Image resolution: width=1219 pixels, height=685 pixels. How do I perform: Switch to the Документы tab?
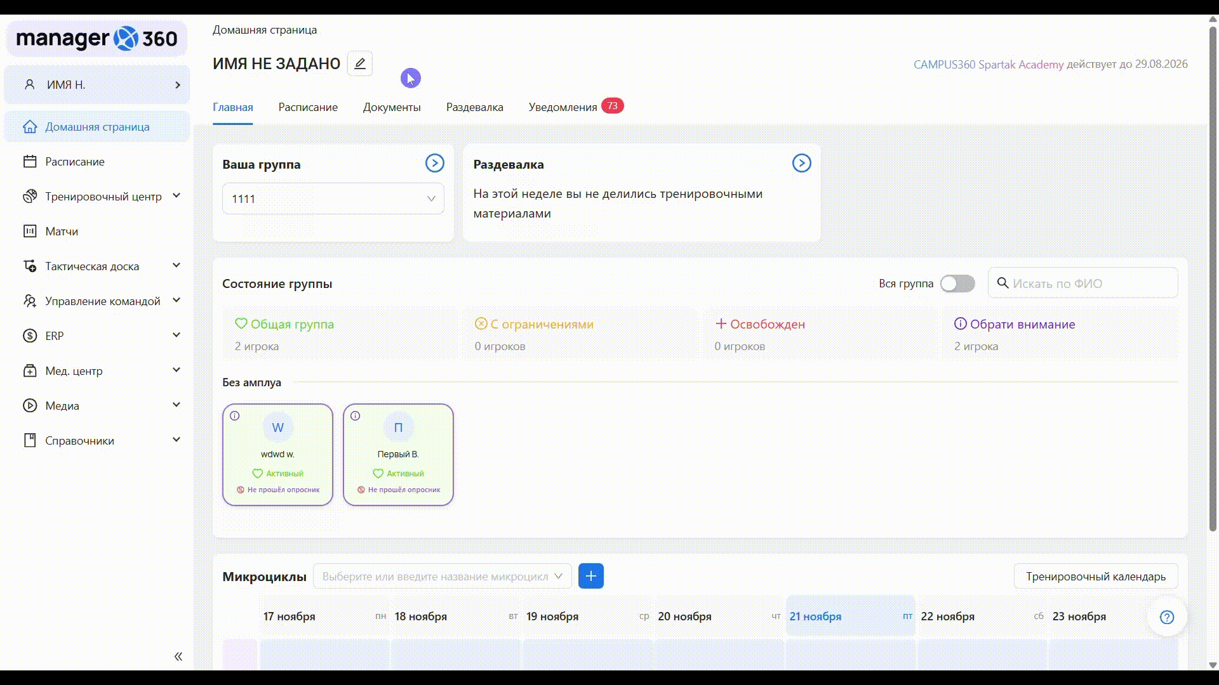pyautogui.click(x=392, y=107)
